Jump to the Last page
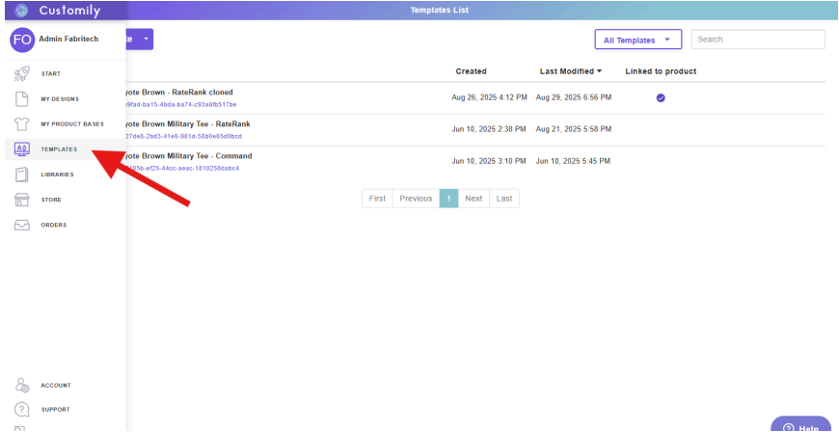This screenshot has height=432, width=839. coord(503,198)
